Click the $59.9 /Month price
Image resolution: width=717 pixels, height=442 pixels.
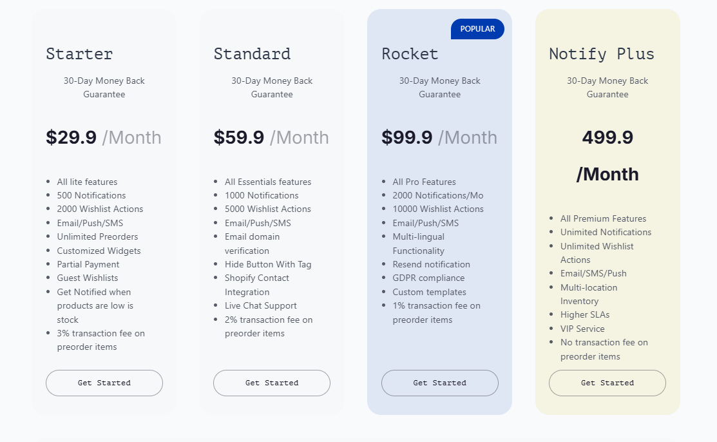point(271,137)
